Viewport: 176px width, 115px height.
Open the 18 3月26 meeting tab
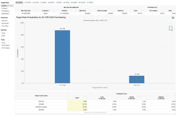click(x=43, y=3)
